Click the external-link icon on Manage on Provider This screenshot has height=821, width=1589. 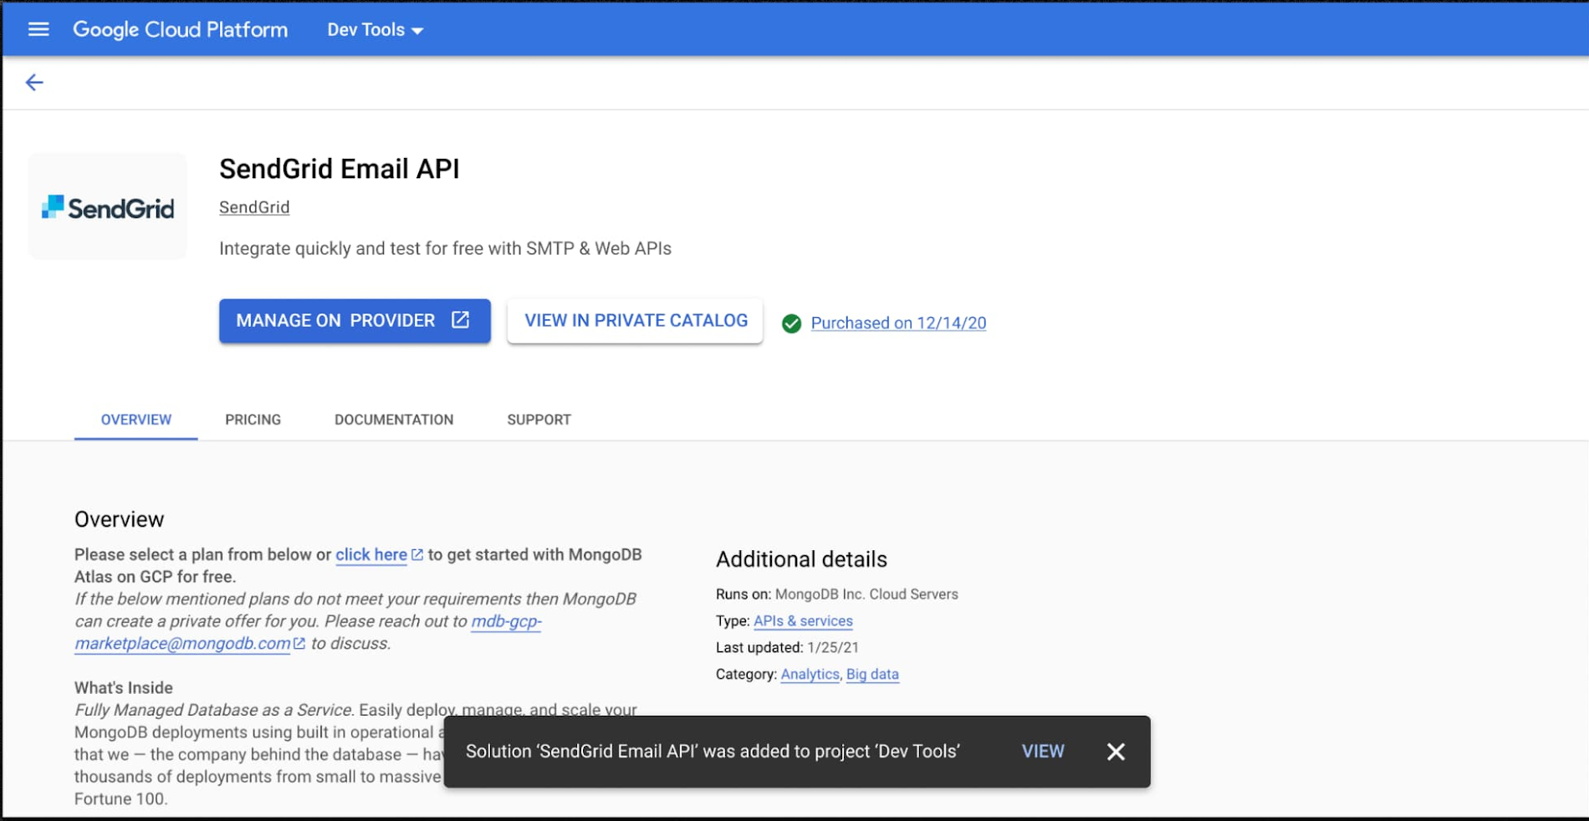(x=461, y=320)
